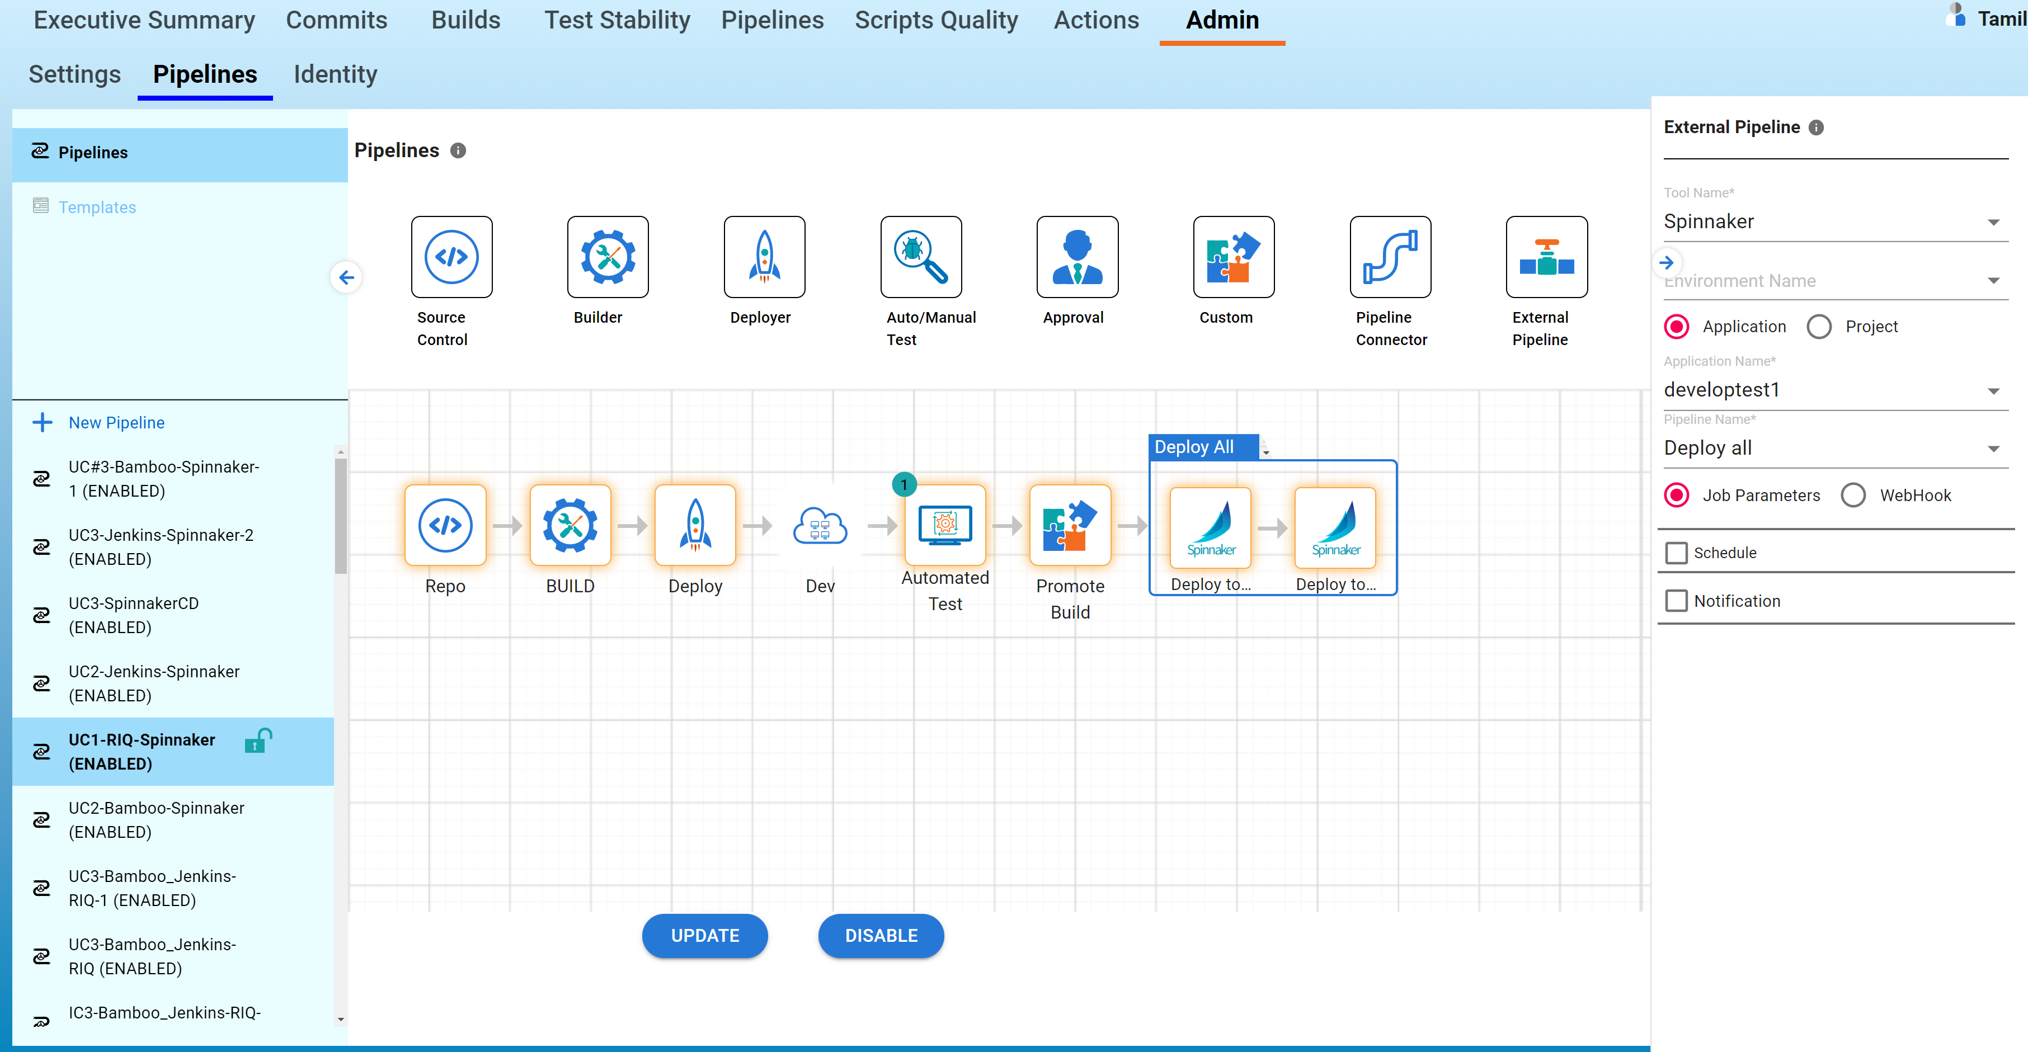The width and height of the screenshot is (2028, 1052).
Task: Select the Approval person icon
Action: tap(1076, 257)
